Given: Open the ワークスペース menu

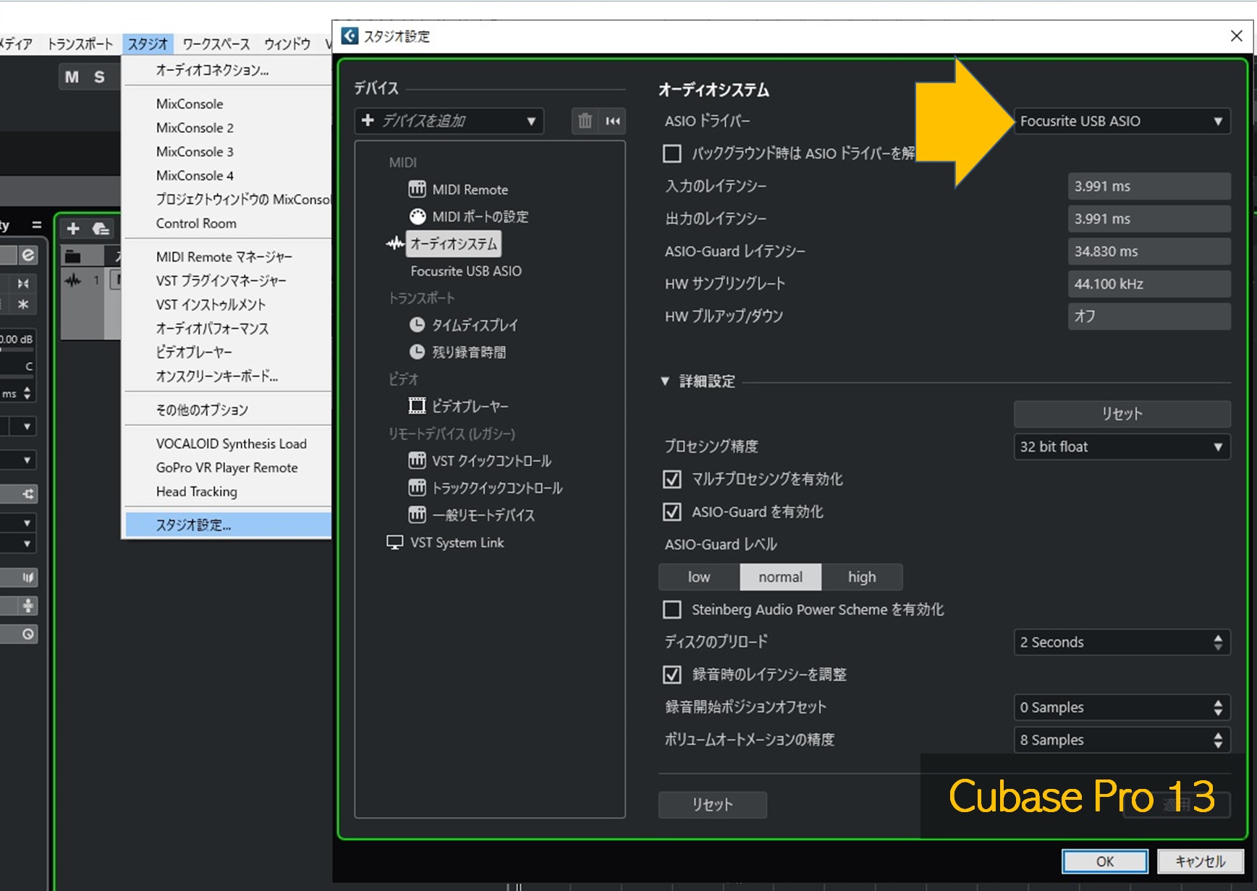Looking at the screenshot, I should point(216,44).
